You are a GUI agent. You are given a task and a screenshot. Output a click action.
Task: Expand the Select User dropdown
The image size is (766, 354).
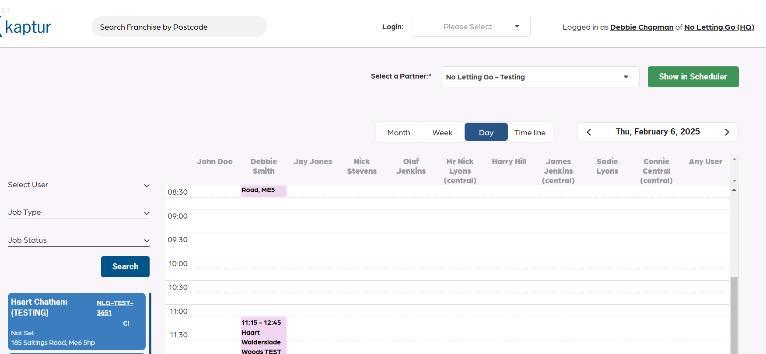coord(79,185)
